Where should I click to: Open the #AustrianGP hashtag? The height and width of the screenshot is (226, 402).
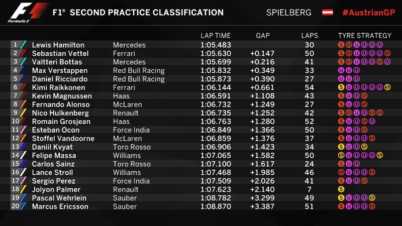pyautogui.click(x=369, y=13)
